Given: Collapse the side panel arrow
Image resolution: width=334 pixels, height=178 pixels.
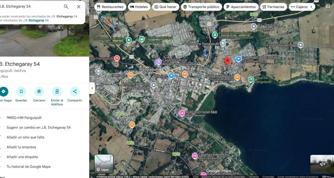Looking at the screenshot, I should click(x=92, y=88).
